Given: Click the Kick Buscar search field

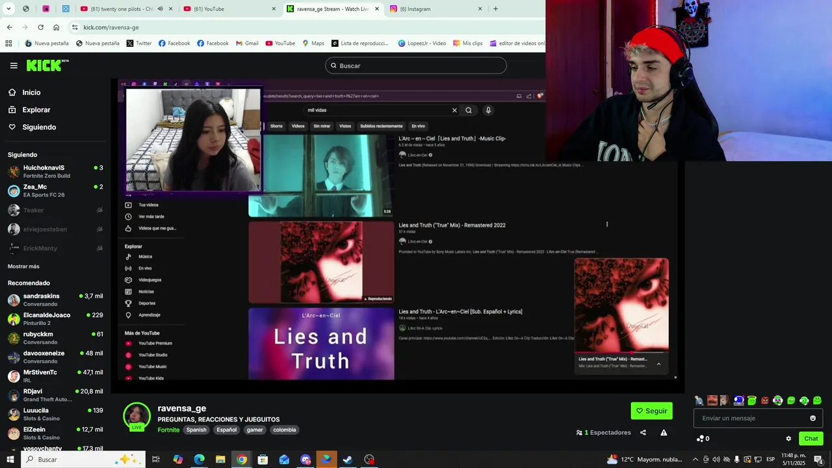Looking at the screenshot, I should click(416, 66).
